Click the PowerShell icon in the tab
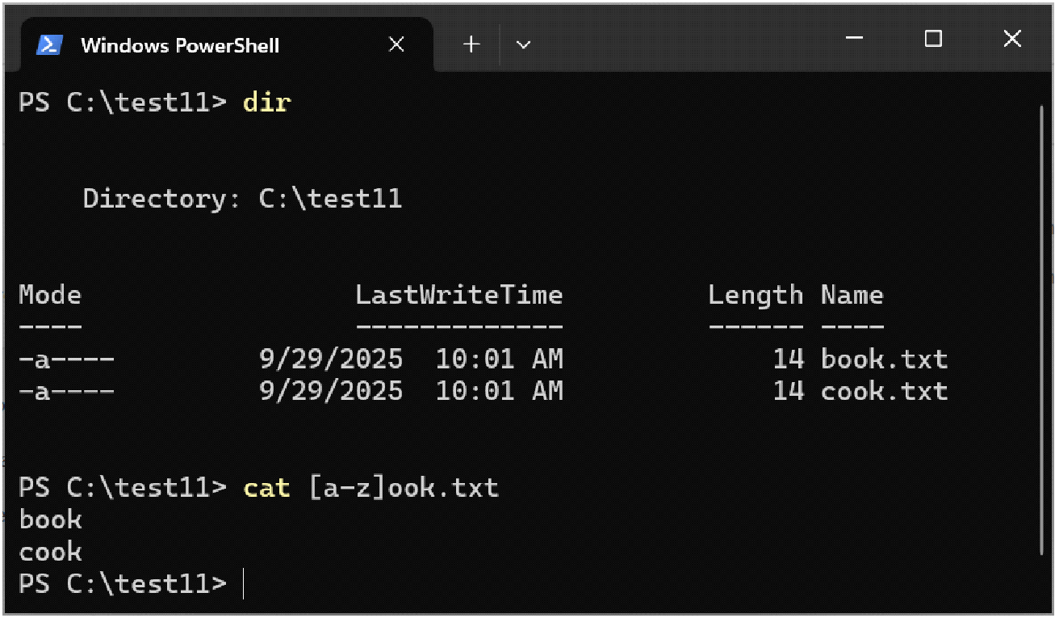Image resolution: width=1055 pixels, height=618 pixels. pos(50,44)
